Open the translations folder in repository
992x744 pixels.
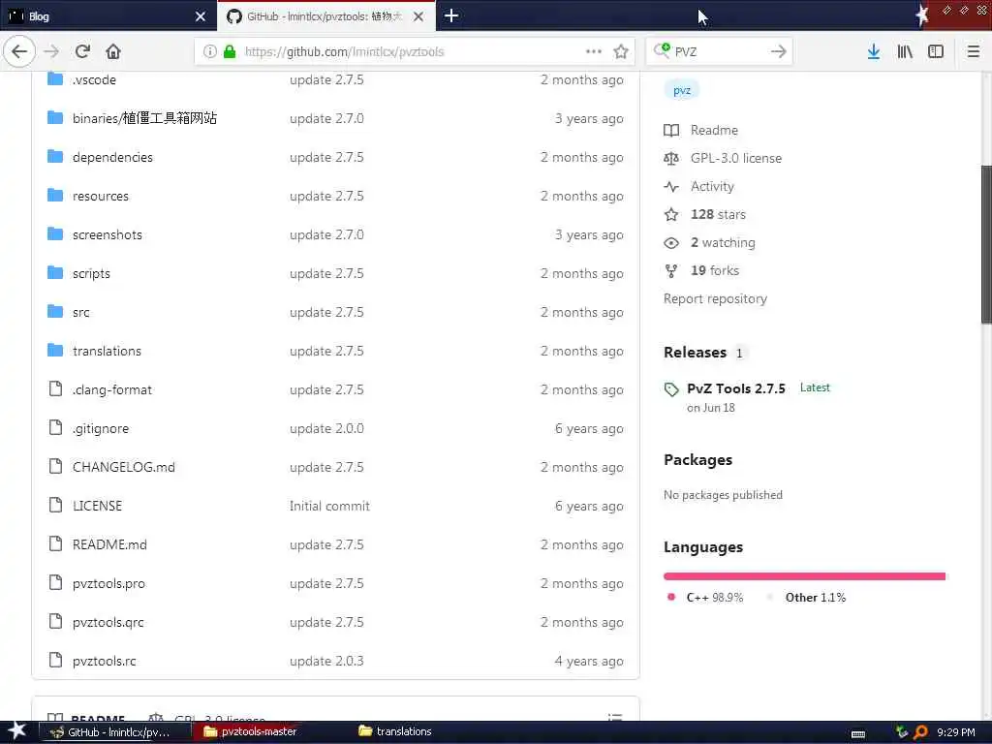pyautogui.click(x=107, y=351)
